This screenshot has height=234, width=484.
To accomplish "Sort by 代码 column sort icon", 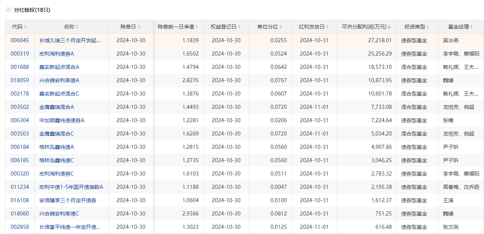I will pos(25,27).
